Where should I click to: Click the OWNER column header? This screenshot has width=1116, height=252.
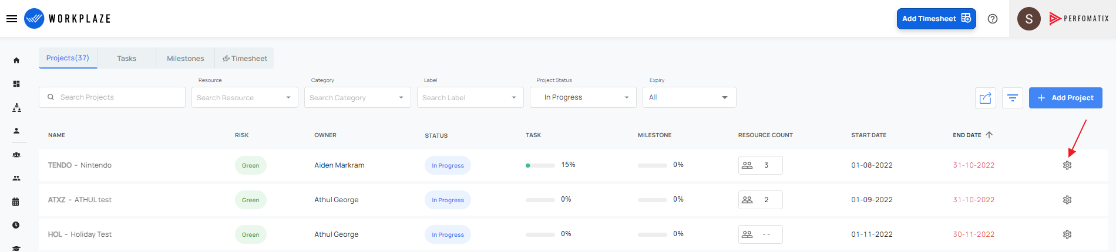click(325, 135)
